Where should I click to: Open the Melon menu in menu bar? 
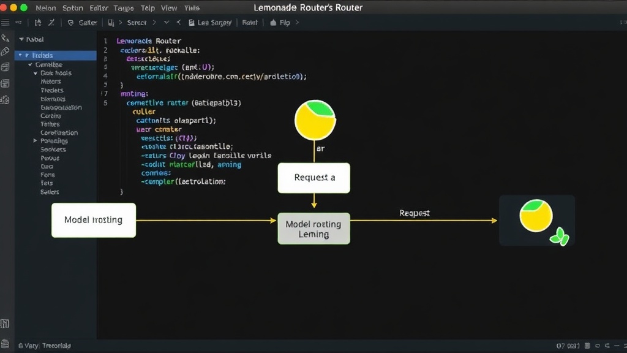(x=45, y=8)
